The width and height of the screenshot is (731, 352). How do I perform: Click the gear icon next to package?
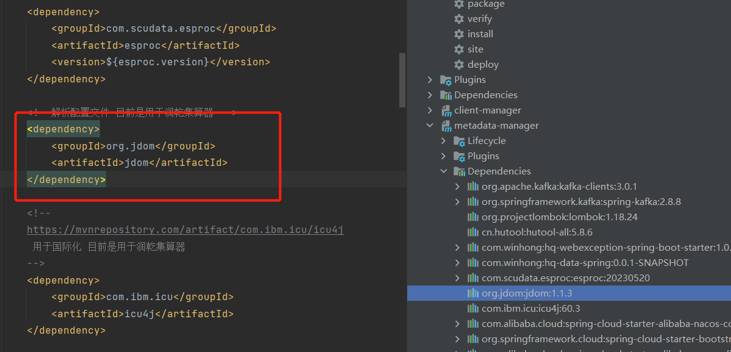click(459, 4)
